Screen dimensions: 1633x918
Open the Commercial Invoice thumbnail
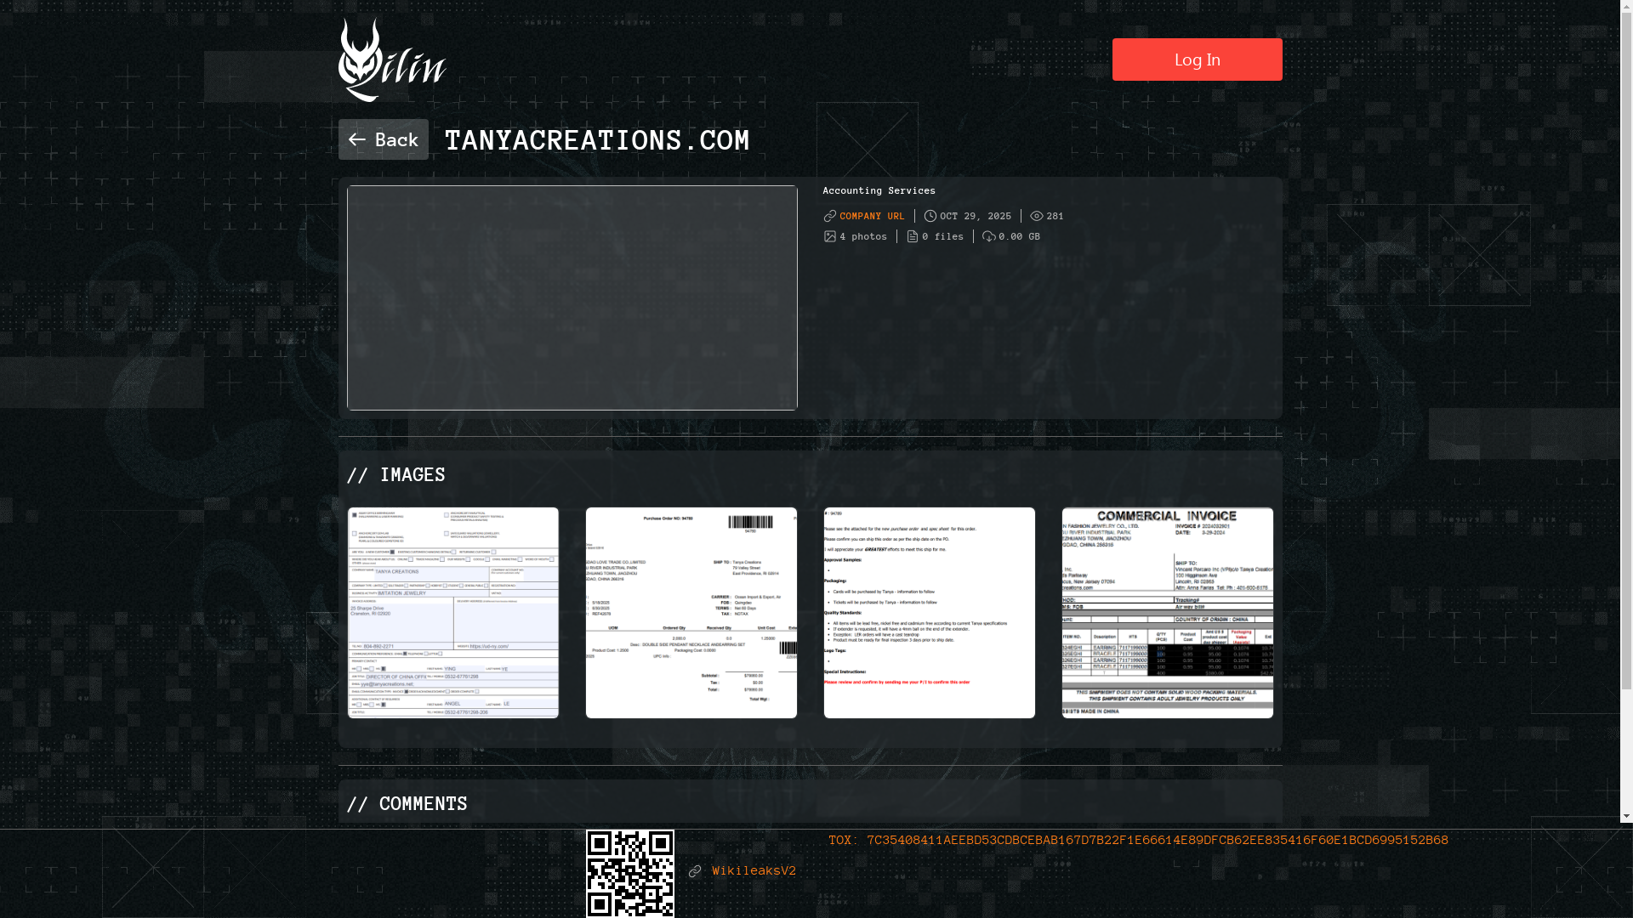point(1168,613)
